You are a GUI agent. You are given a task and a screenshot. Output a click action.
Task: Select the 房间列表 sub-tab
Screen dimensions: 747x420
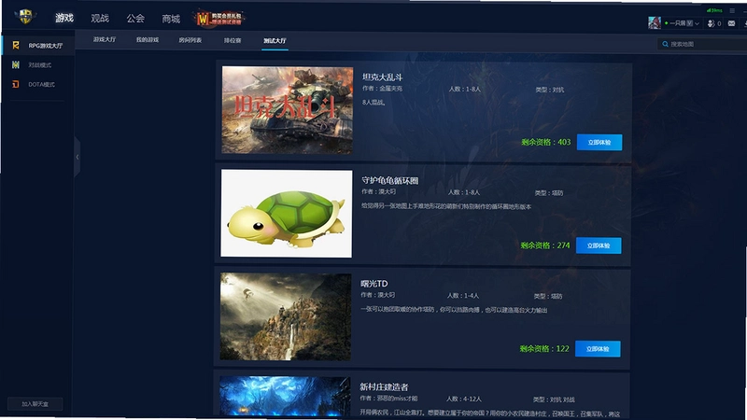coord(190,40)
